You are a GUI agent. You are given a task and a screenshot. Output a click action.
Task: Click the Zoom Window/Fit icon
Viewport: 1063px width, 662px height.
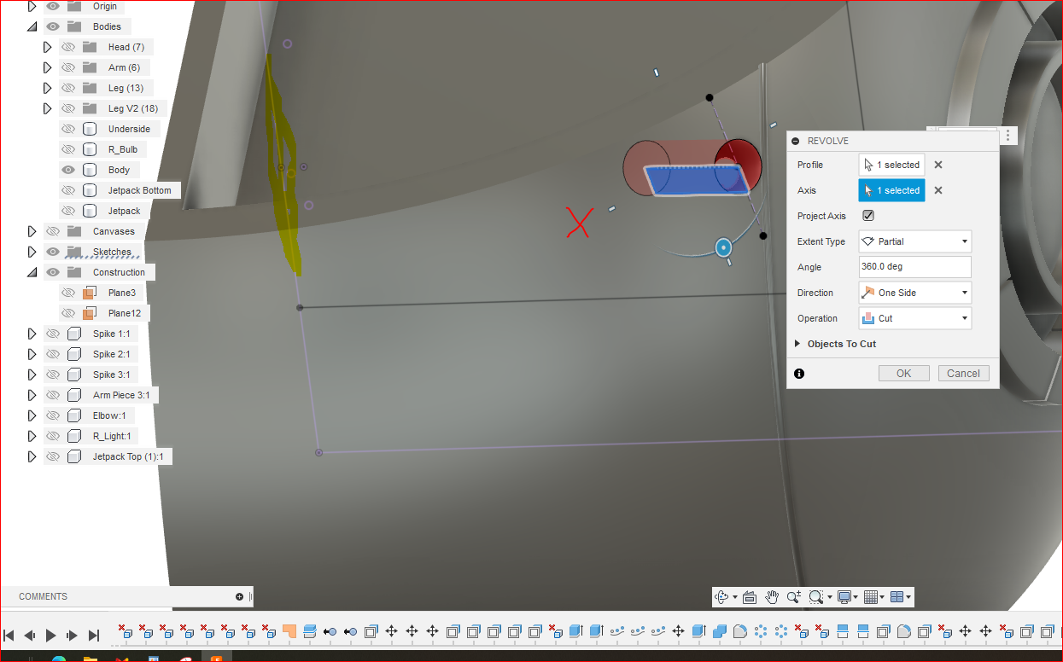click(818, 597)
